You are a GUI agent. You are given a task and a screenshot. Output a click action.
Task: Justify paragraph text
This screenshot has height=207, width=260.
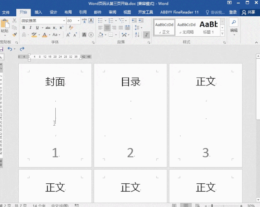[x=121, y=28]
